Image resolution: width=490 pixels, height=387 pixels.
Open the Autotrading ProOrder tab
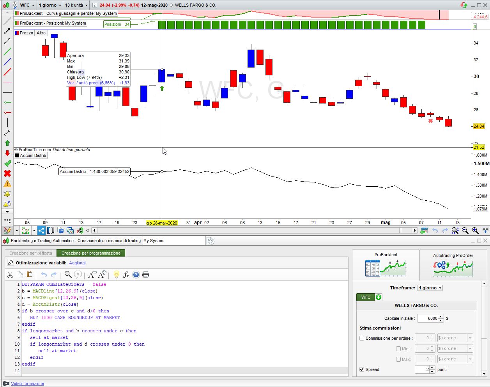click(453, 264)
